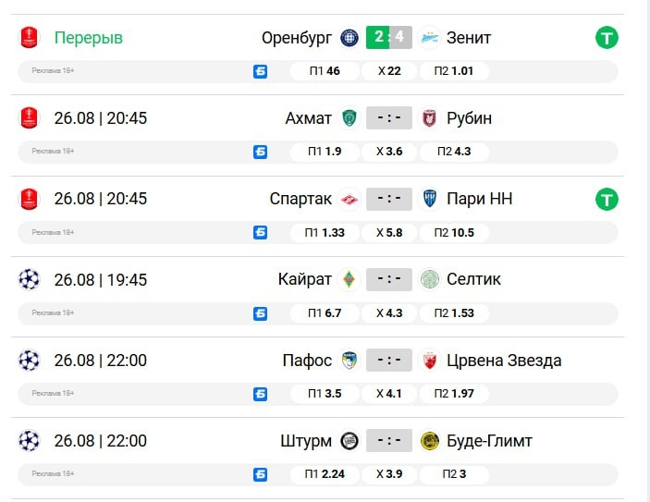Select П1 3.5 odds for Пафос
The width and height of the screenshot is (650, 502).
click(x=325, y=394)
